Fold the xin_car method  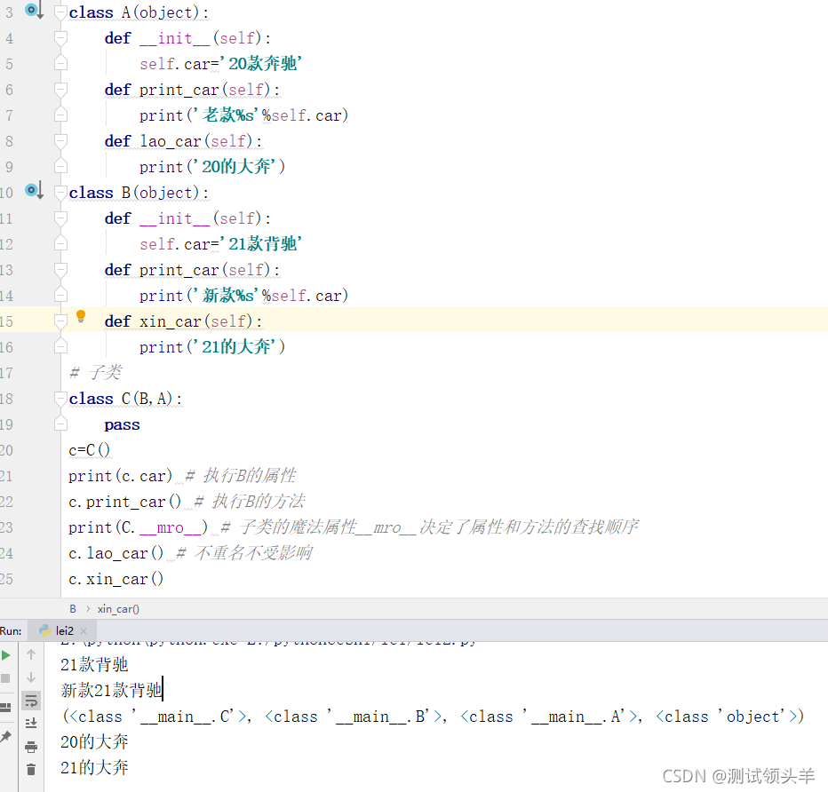60,321
